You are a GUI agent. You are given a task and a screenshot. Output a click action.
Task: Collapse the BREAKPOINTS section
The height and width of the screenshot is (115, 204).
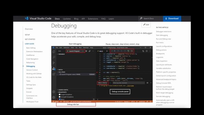(62, 92)
